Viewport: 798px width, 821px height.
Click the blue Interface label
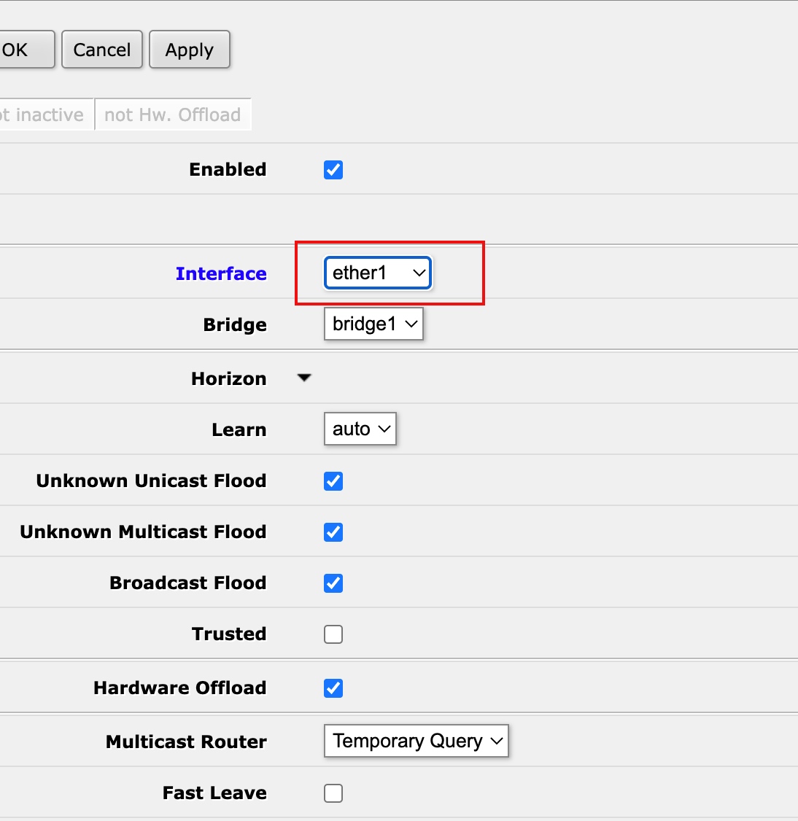point(221,273)
